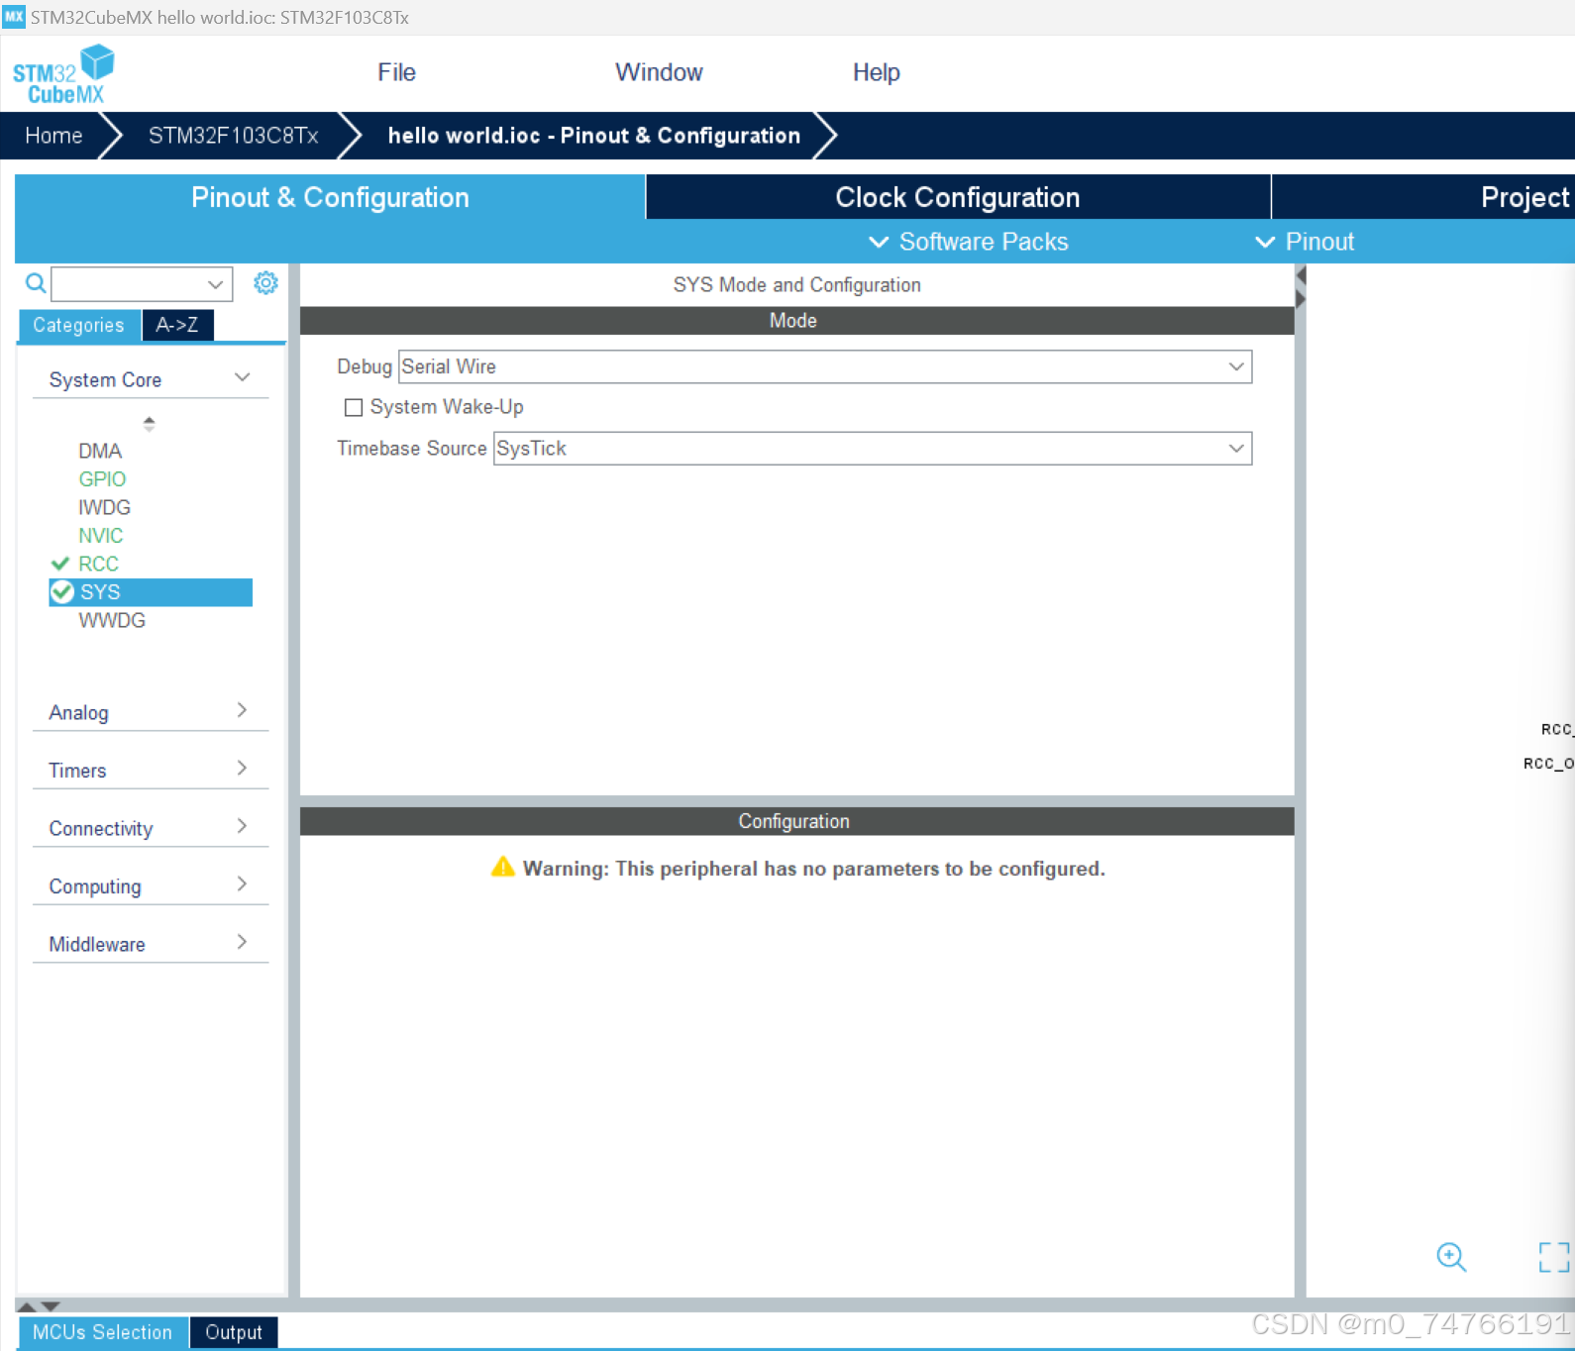Select IWDG in System Core list

(104, 507)
